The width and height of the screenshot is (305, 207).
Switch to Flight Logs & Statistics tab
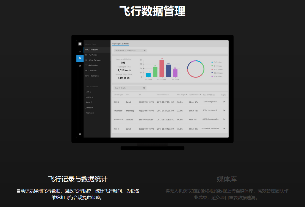coord(120,44)
